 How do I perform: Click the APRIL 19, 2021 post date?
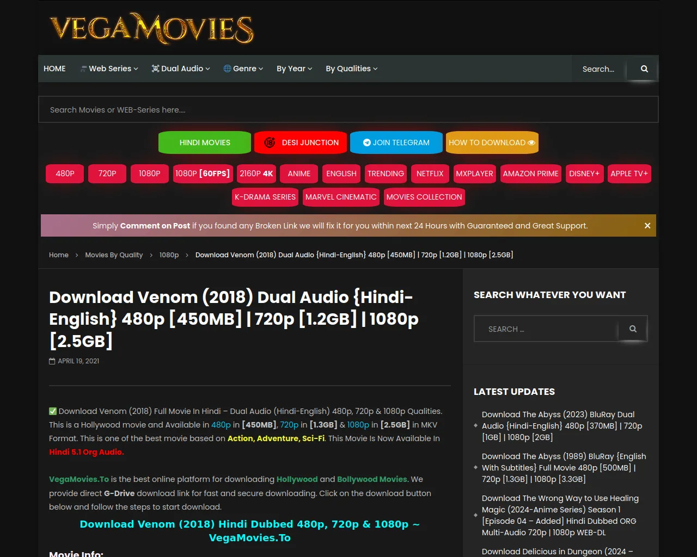pyautogui.click(x=78, y=361)
